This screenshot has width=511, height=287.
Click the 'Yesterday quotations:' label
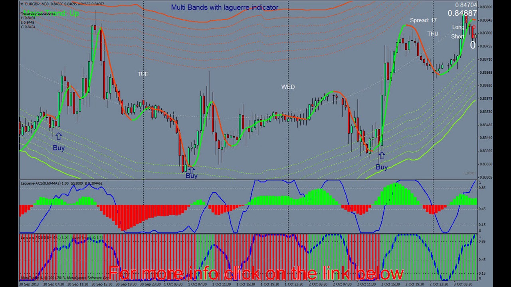(x=38, y=14)
